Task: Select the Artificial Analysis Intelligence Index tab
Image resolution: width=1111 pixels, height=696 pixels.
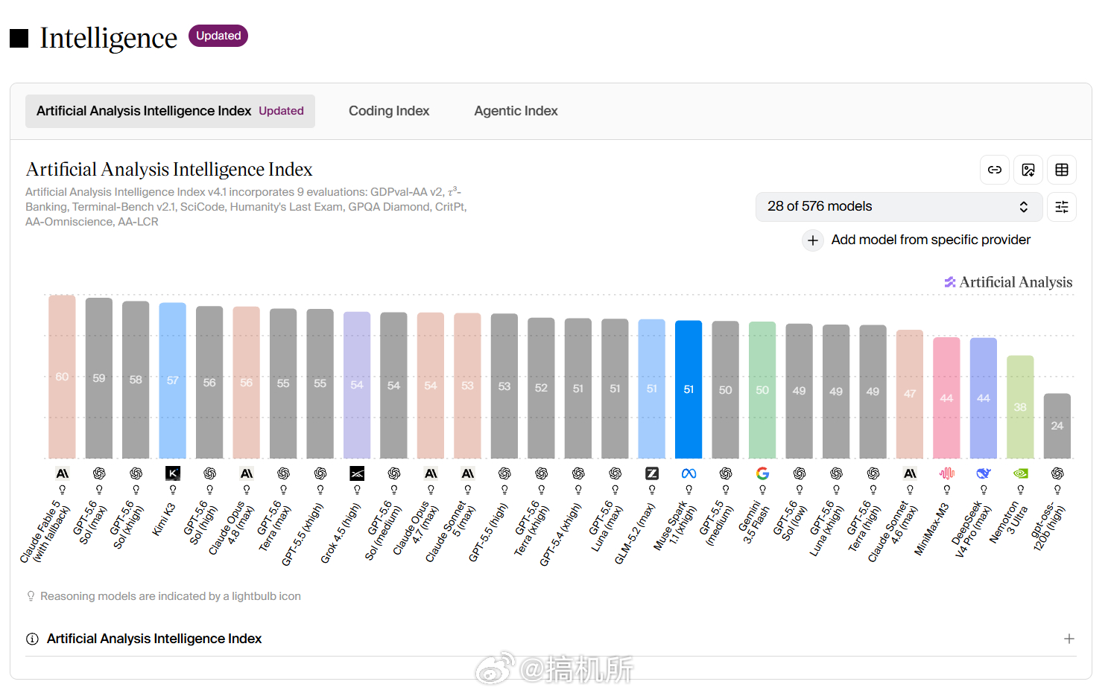Action: (170, 111)
